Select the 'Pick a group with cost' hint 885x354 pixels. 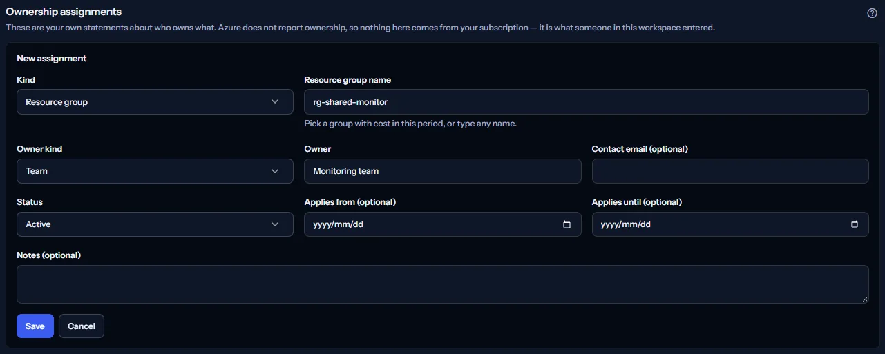(410, 124)
